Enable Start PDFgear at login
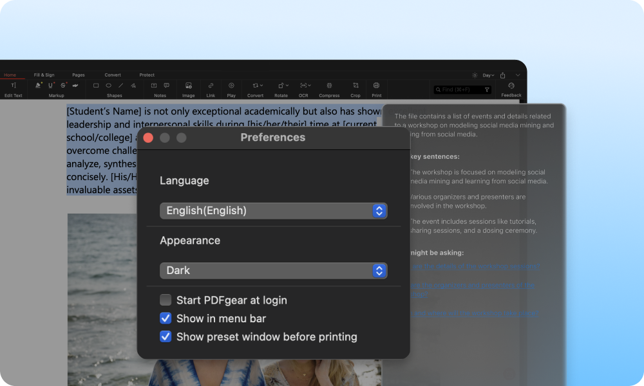Viewport: 644px width, 386px height. click(x=166, y=300)
